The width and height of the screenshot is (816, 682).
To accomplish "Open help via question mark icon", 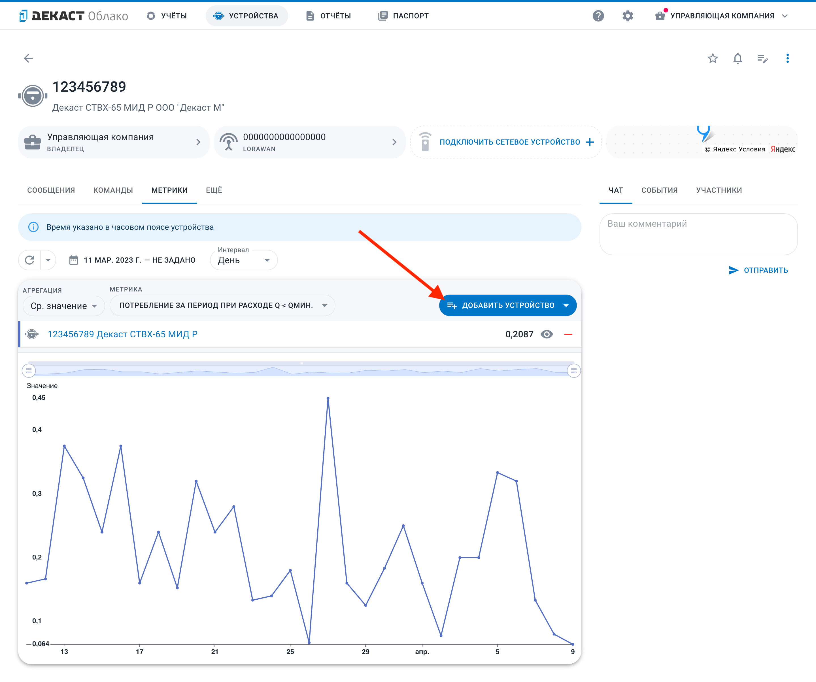I will (598, 16).
